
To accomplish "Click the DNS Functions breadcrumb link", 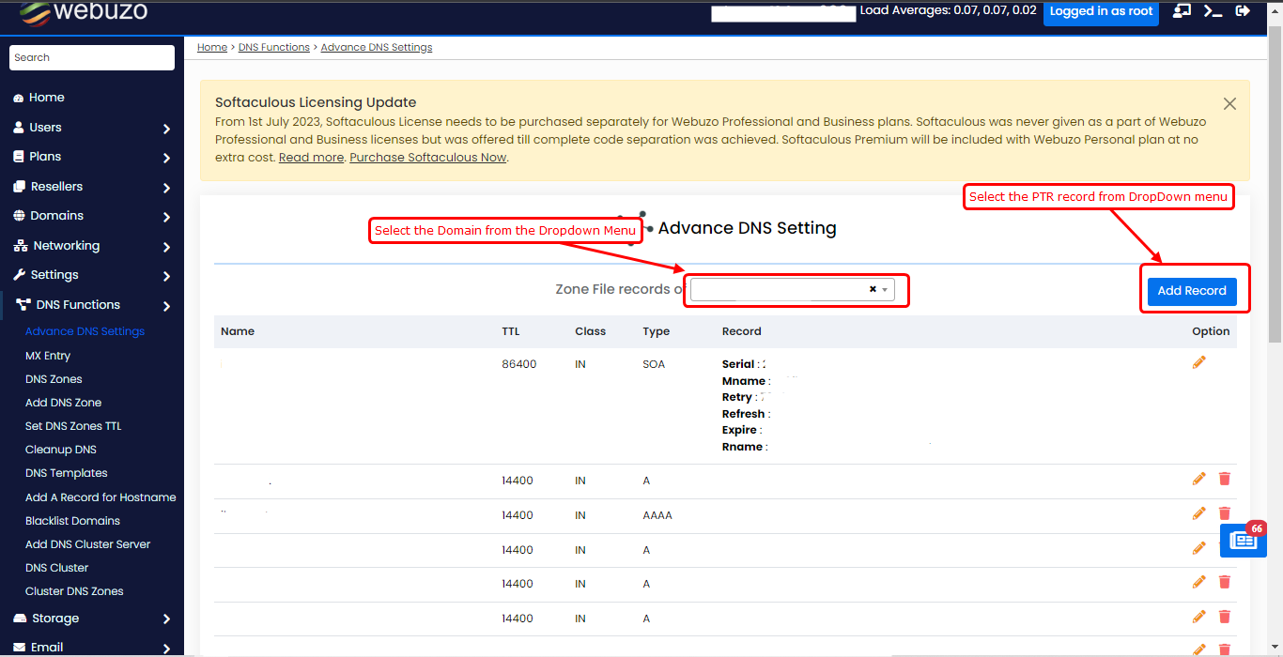I will click(273, 47).
